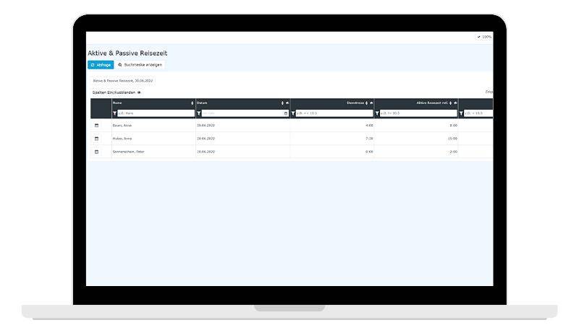
Task: Click the Name filter input field
Action: tap(156, 113)
